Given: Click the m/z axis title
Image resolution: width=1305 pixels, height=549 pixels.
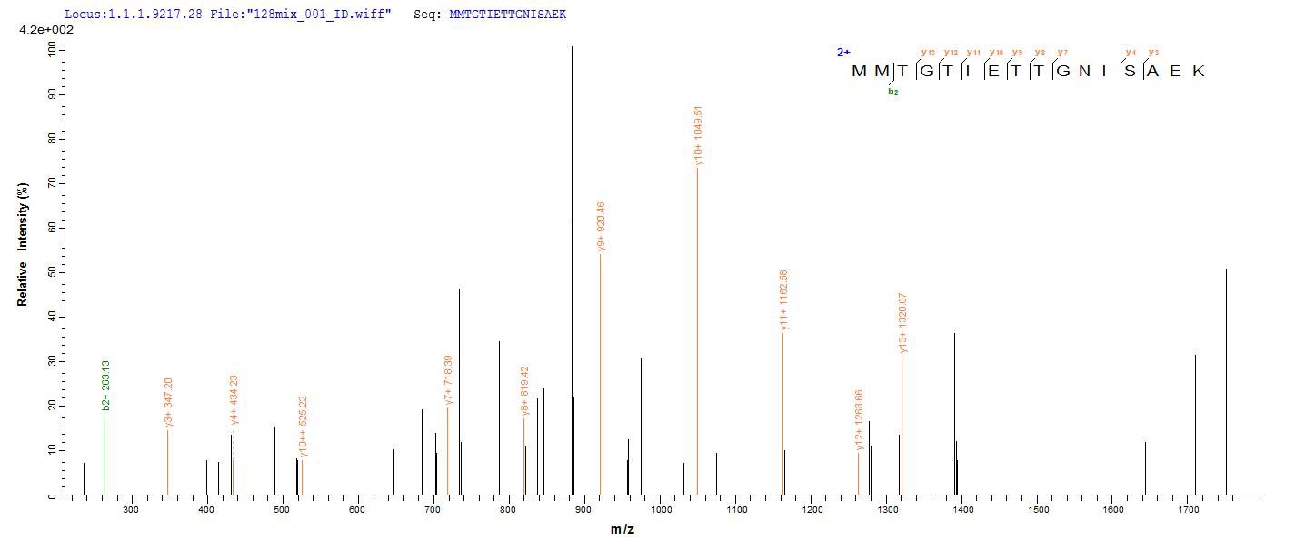Looking at the screenshot, I should (x=623, y=529).
